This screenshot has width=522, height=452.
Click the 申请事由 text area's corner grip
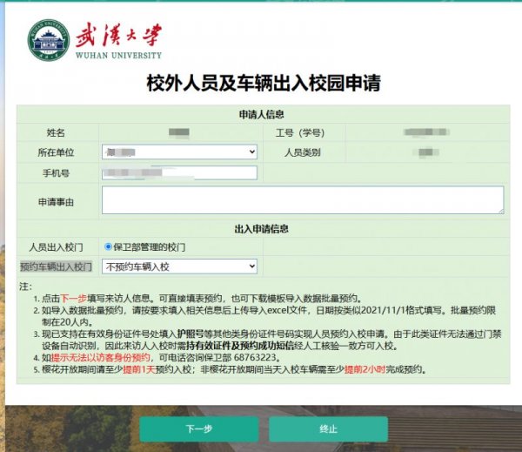point(501,211)
